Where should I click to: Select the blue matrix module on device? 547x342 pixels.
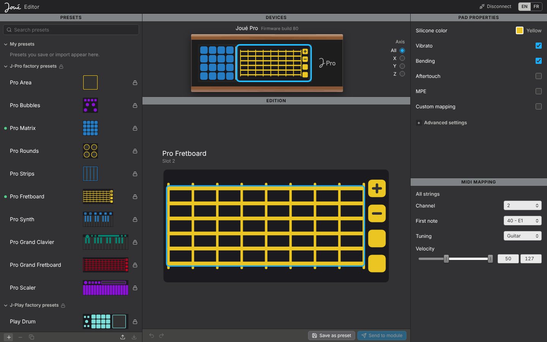[x=217, y=63]
